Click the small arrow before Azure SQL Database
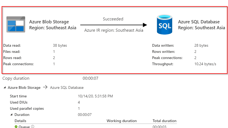The width and height of the screenshot is (228, 128). [x=45, y=87]
